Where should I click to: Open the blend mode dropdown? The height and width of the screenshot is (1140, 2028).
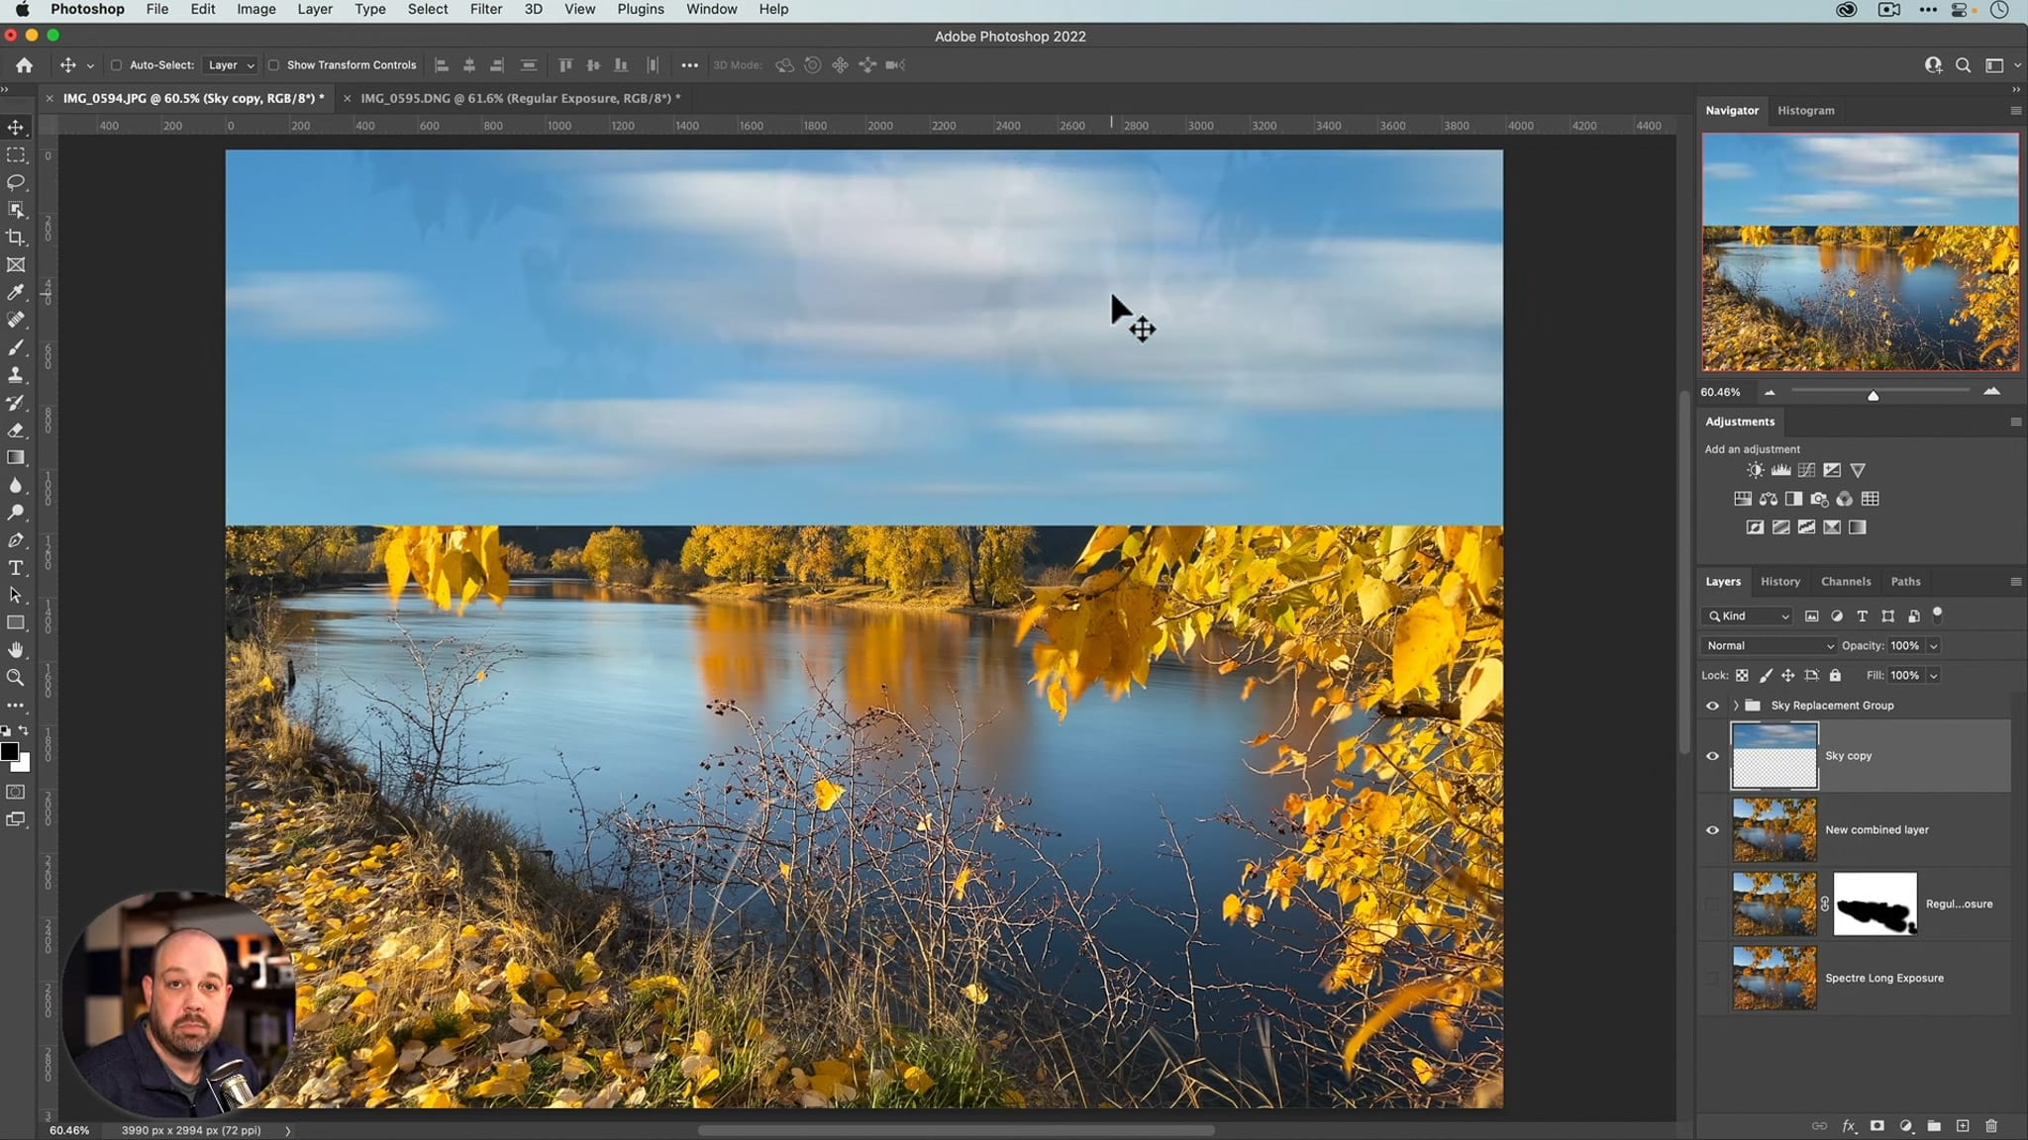point(1768,644)
